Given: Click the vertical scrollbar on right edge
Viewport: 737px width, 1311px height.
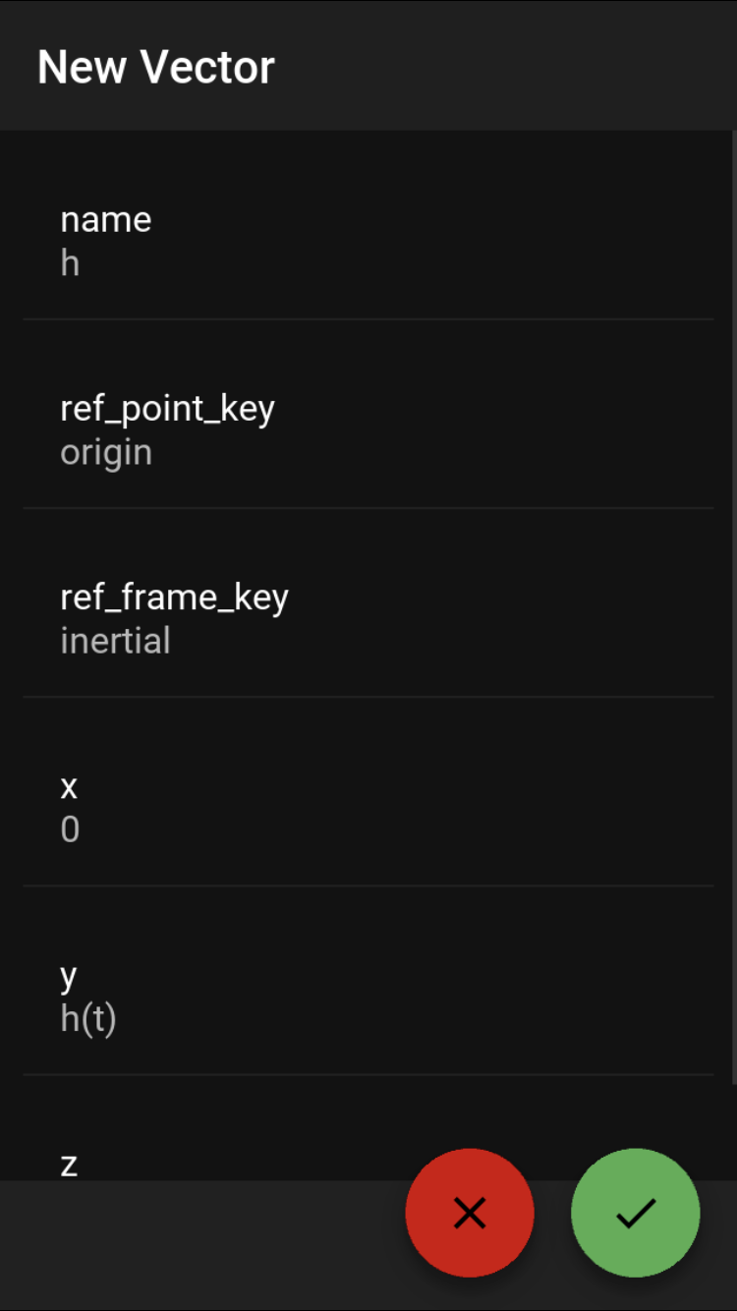Looking at the screenshot, I should [x=733, y=607].
